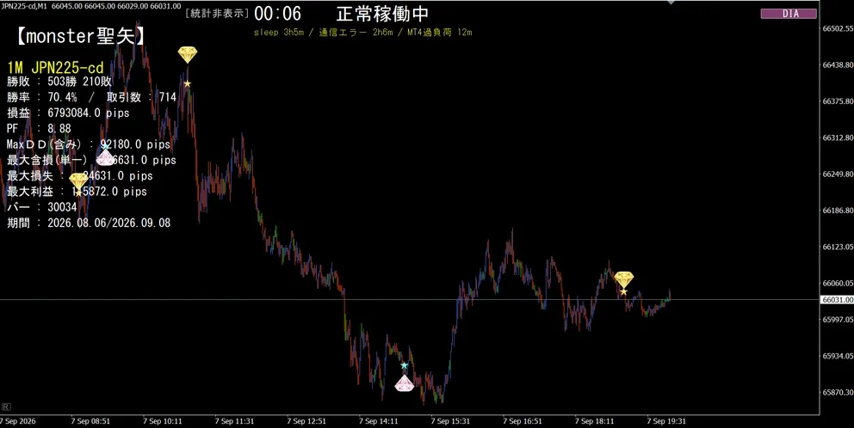The width and height of the screenshot is (854, 428).
Task: Click the yellow star near the 66031 line
Action: pos(623,292)
